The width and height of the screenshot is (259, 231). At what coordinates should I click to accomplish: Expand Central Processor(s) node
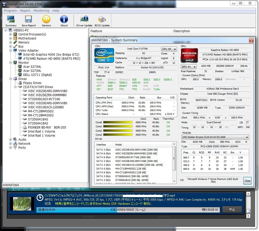coord(10,34)
